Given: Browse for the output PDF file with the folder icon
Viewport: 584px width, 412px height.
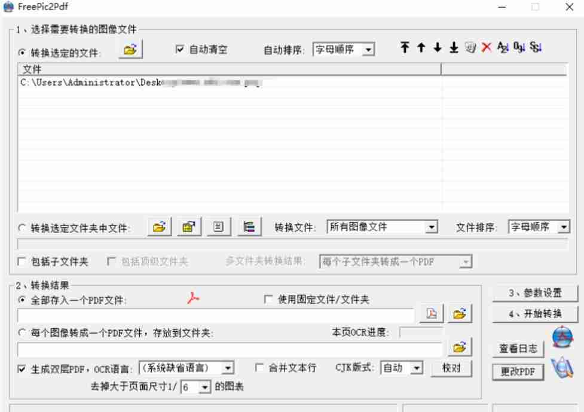Looking at the screenshot, I should pos(460,314).
